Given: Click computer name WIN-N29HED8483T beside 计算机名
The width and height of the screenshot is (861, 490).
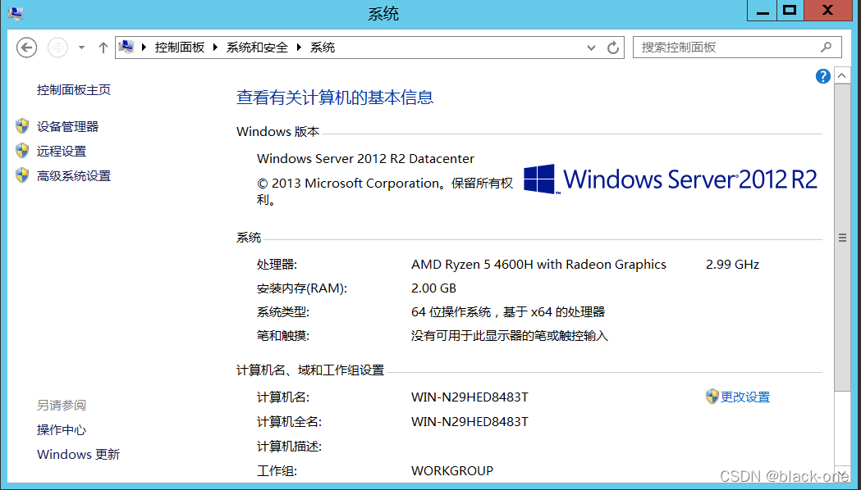Looking at the screenshot, I should point(469,397).
